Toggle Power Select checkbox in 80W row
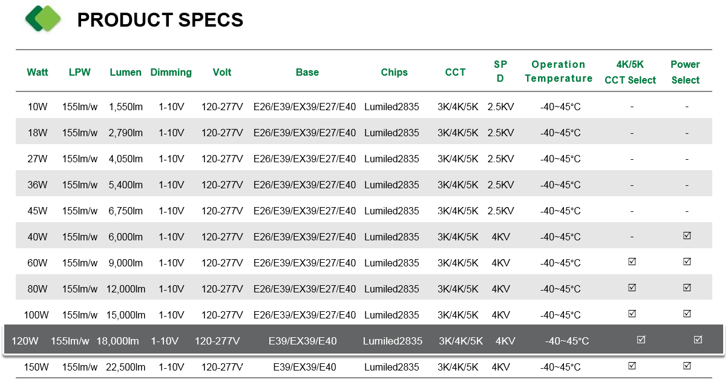Screen dimensions: 728x379 [687, 288]
